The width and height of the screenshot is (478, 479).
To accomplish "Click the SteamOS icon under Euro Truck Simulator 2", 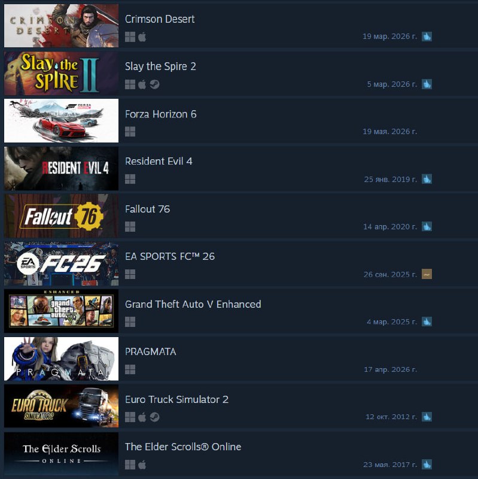I will [x=154, y=417].
